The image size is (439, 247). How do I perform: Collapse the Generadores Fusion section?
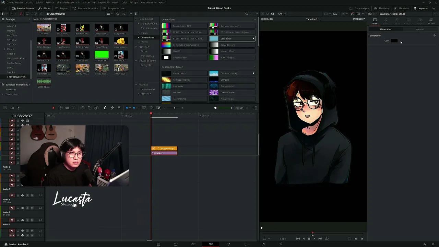coord(254,67)
